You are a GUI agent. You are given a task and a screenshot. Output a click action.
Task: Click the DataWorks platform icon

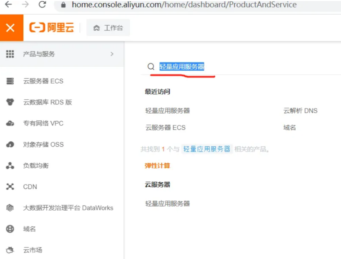pyautogui.click(x=10, y=208)
